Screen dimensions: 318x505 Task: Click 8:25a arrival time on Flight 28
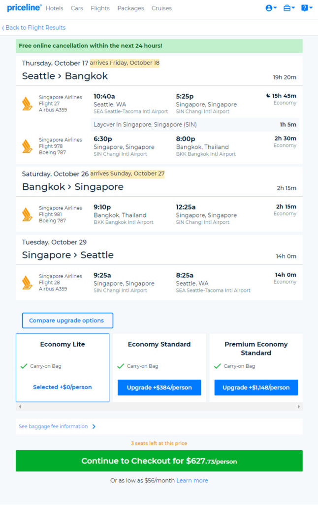pyautogui.click(x=185, y=275)
